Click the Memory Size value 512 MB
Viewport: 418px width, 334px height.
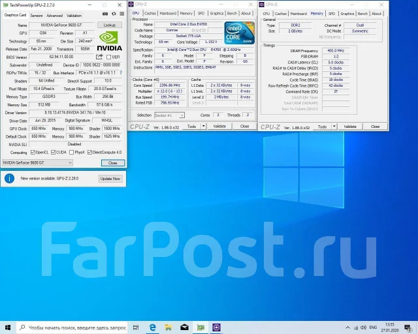coord(44,104)
